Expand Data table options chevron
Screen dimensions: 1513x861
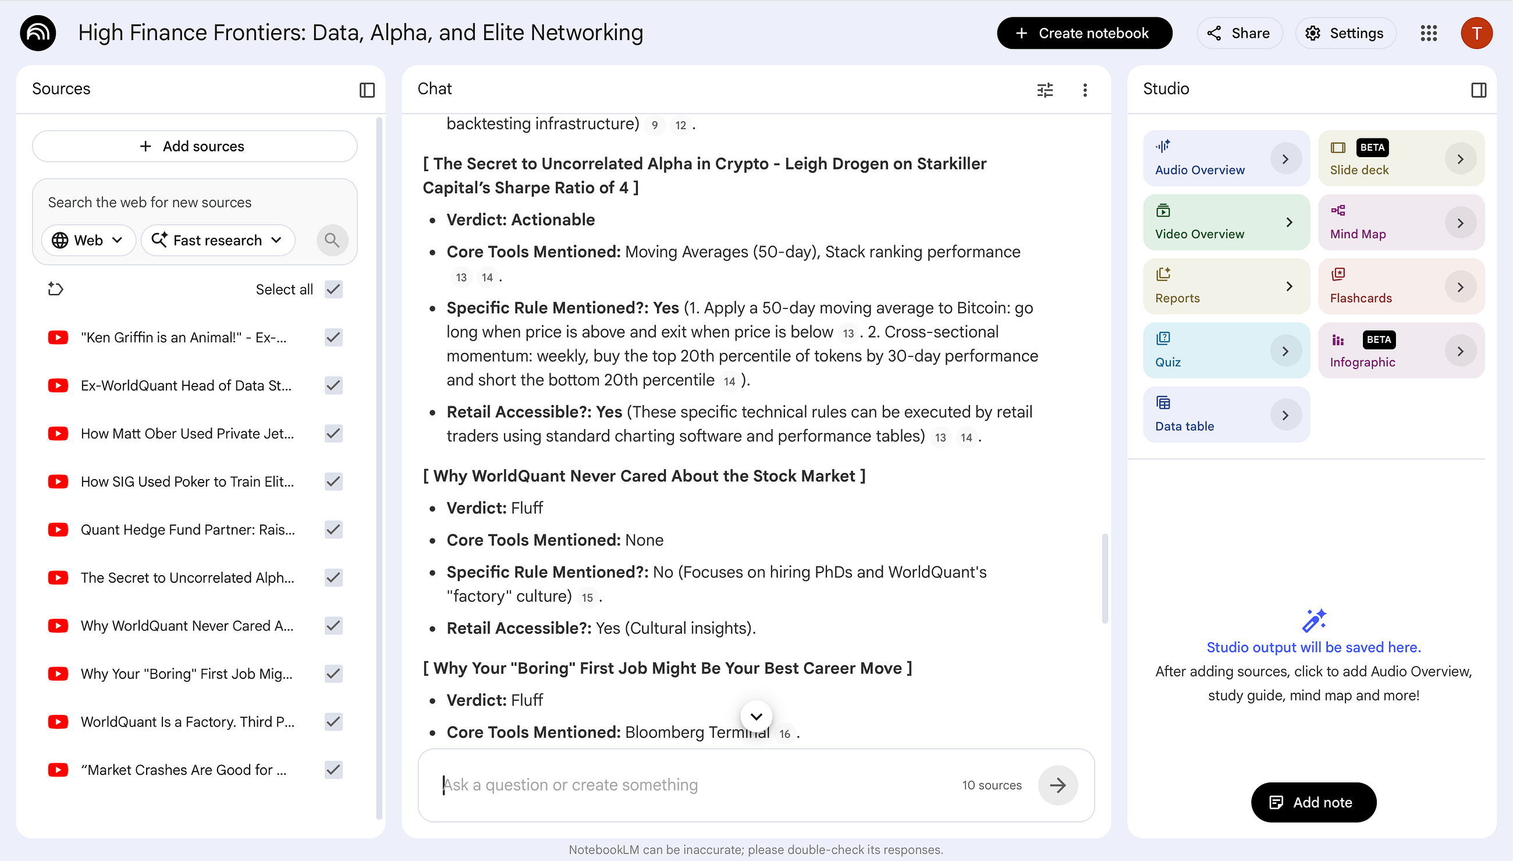1285,415
